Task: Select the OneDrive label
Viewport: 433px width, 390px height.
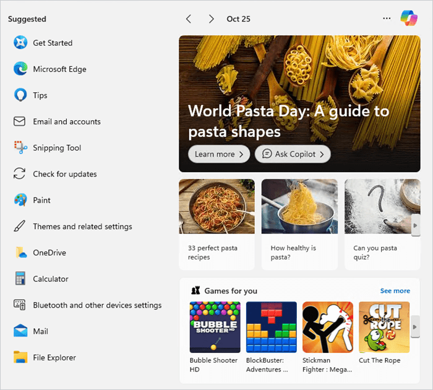Action: [49, 253]
